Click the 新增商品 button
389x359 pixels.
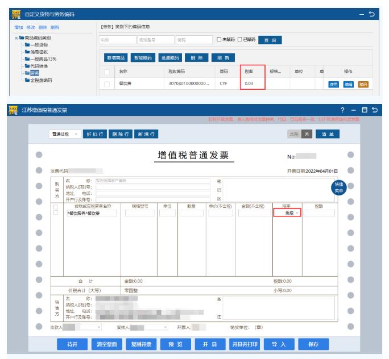116,58
